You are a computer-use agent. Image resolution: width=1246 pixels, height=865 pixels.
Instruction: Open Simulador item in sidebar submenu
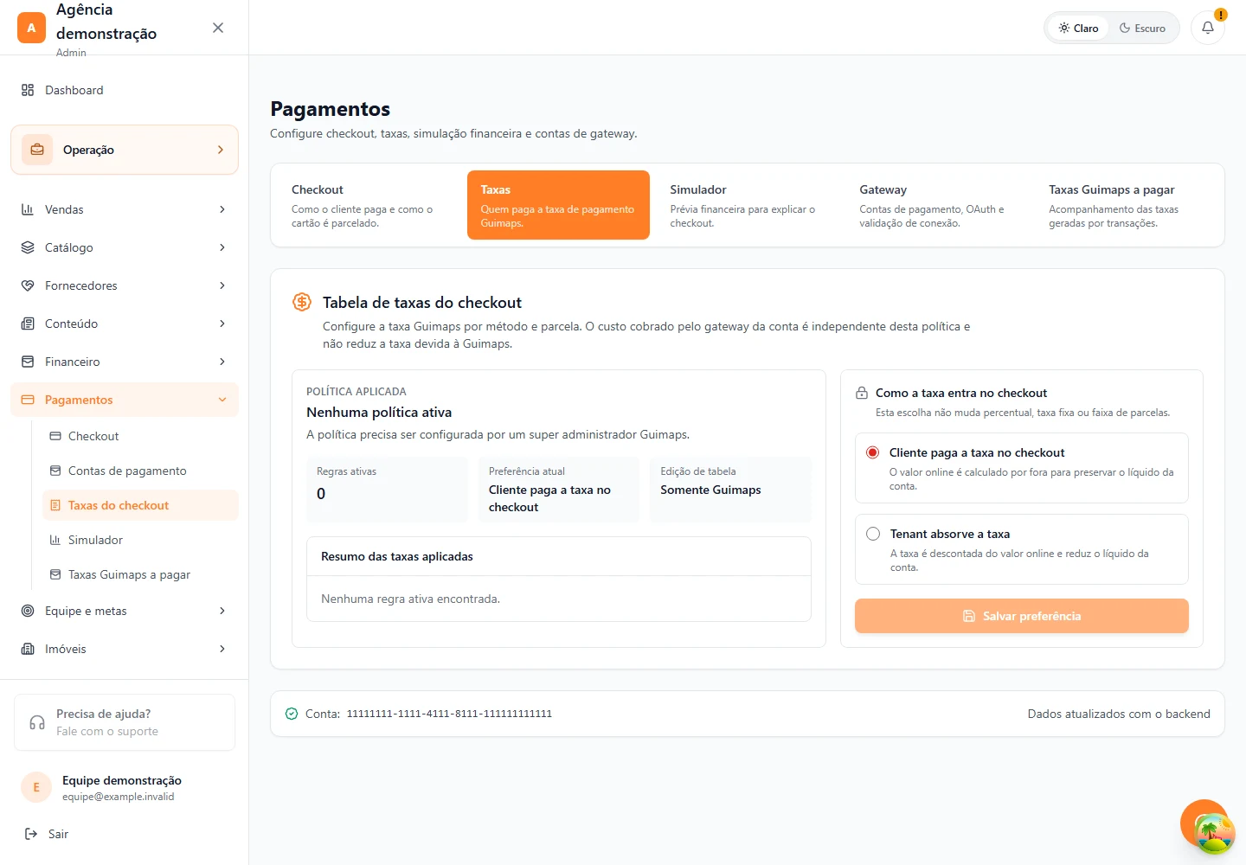click(140, 540)
